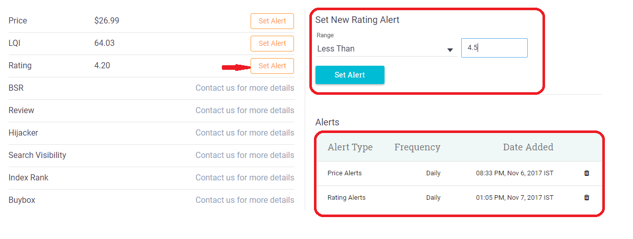This screenshot has width=633, height=239.
Task: Select contact link for Search Visibility
Action: click(x=245, y=155)
